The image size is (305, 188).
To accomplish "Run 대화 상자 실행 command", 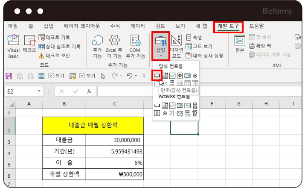I will pyautogui.click(x=204, y=56).
